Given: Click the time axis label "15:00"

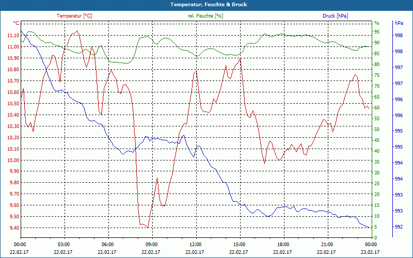Looking at the screenshot, I should (239, 244).
